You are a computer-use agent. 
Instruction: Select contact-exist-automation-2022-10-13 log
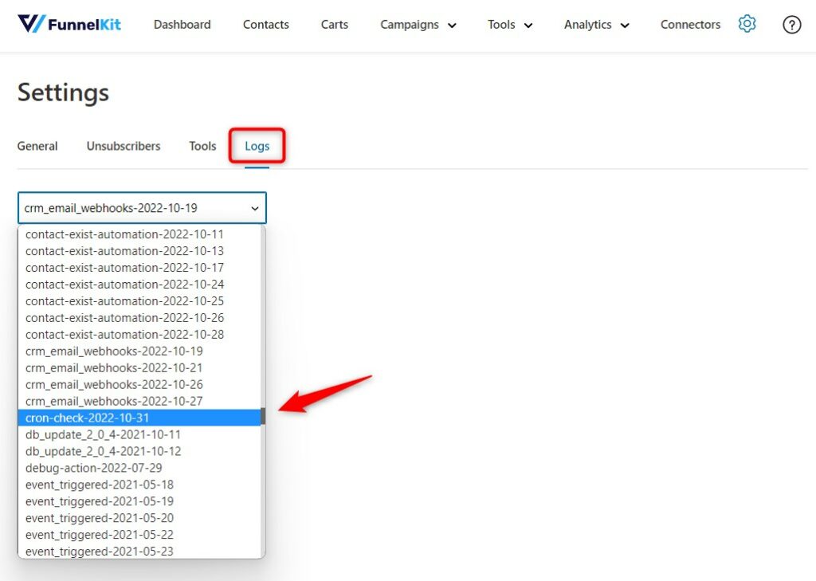(x=139, y=251)
